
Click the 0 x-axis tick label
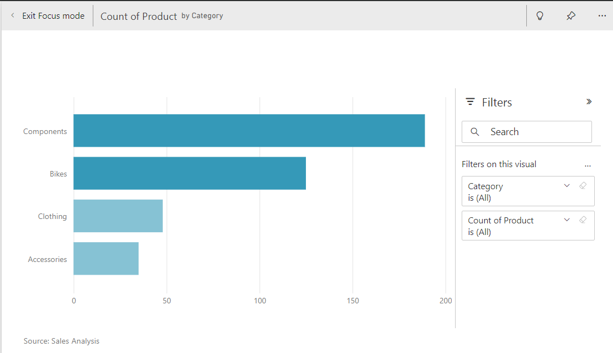[x=74, y=301]
